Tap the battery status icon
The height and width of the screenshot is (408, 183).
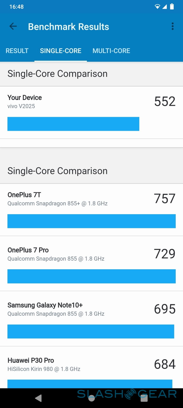(172, 7)
